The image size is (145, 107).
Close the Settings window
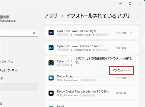point(140,4)
